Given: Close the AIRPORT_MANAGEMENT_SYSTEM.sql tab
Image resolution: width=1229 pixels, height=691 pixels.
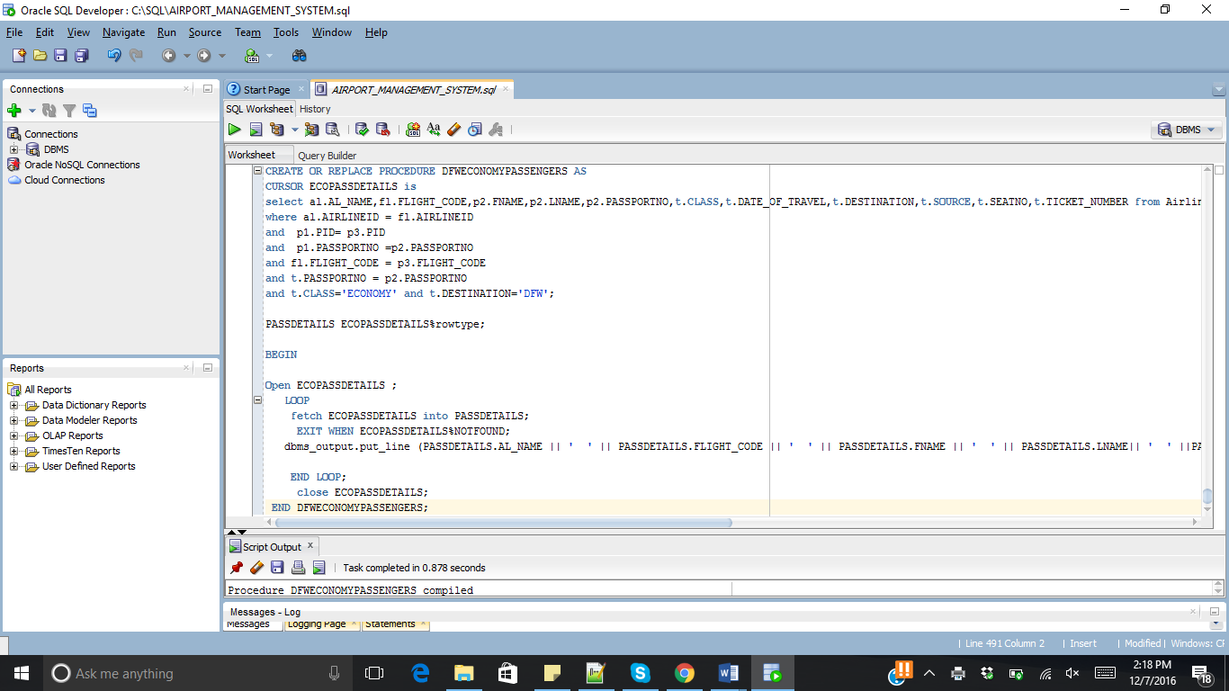Looking at the screenshot, I should pos(505,90).
